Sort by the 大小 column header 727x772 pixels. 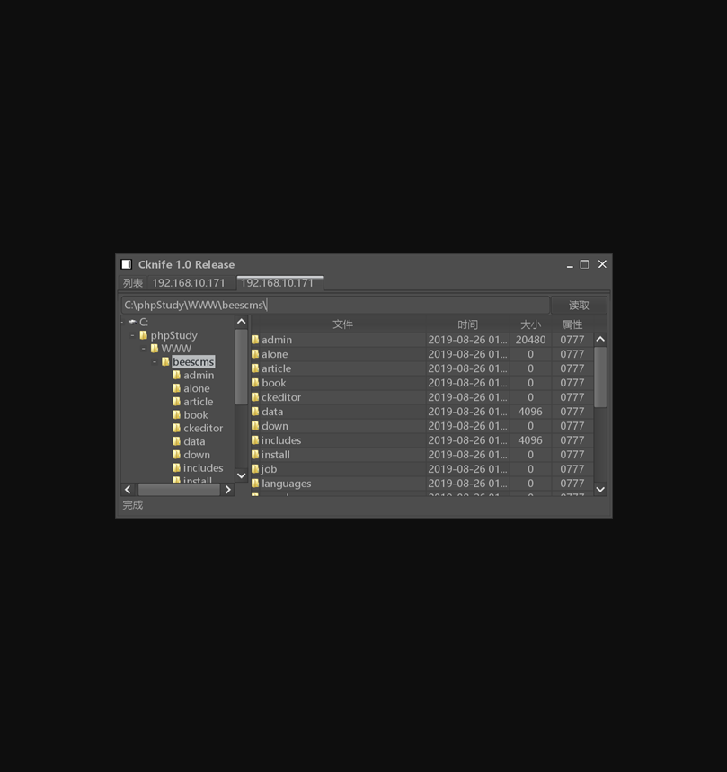[530, 324]
